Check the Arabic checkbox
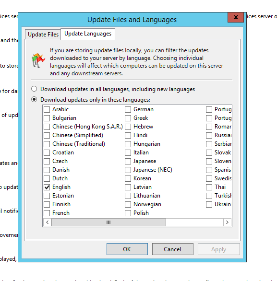This screenshot has height=281, width=277. coord(47,109)
